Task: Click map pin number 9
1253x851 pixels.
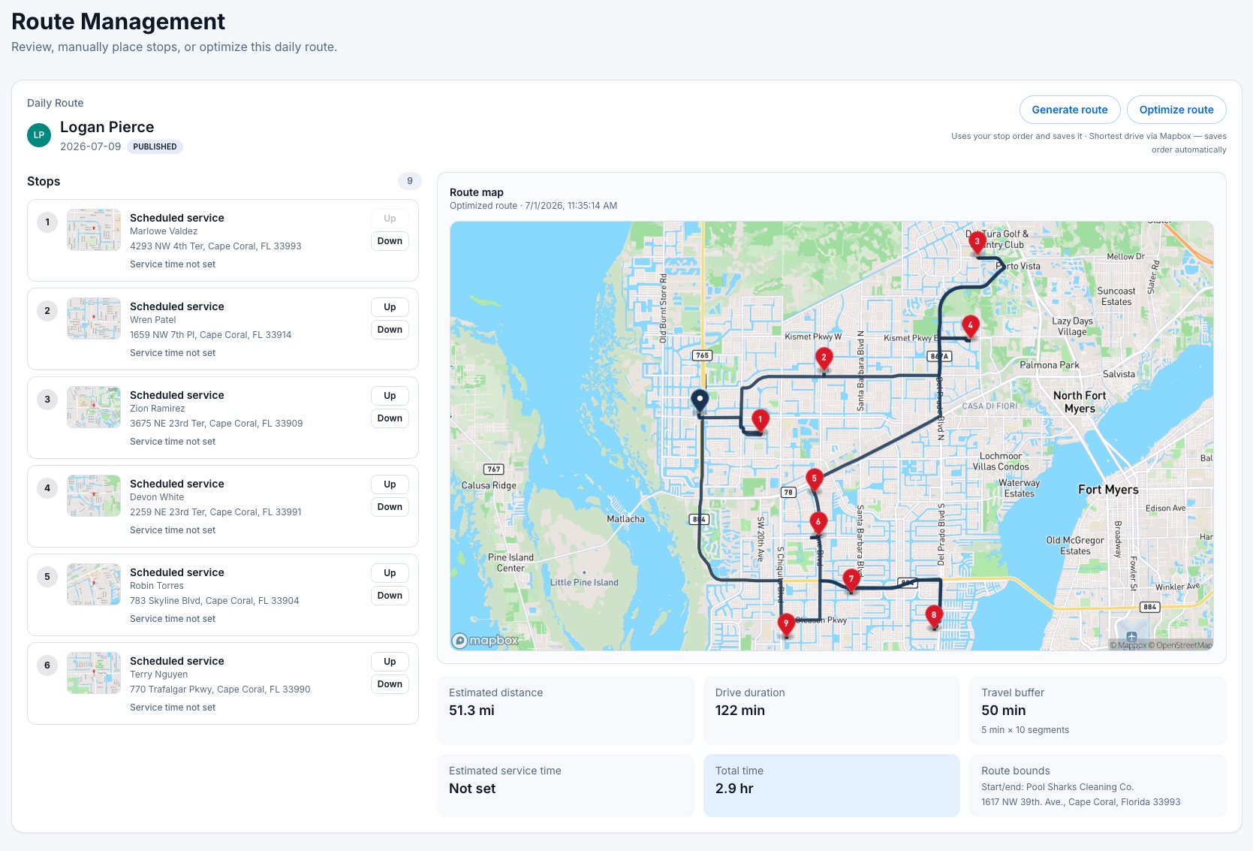Action: (786, 624)
